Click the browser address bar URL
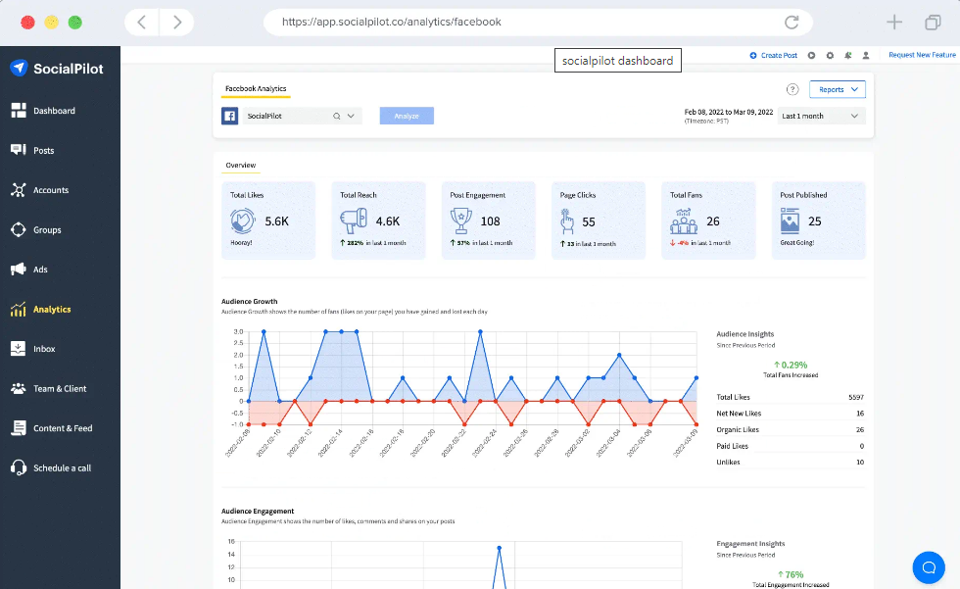 tap(391, 22)
